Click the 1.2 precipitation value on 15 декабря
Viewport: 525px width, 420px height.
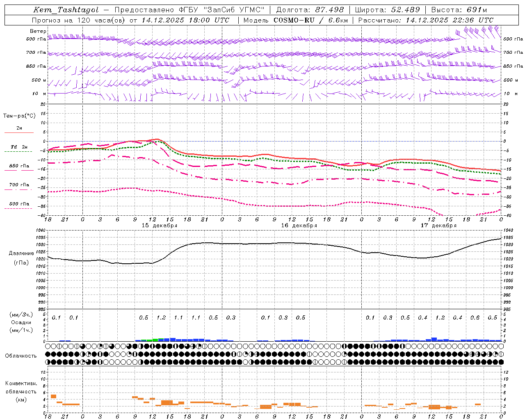(161, 317)
